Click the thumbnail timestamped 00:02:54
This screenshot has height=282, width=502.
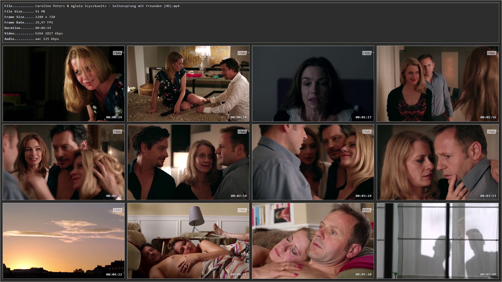tap(188, 162)
